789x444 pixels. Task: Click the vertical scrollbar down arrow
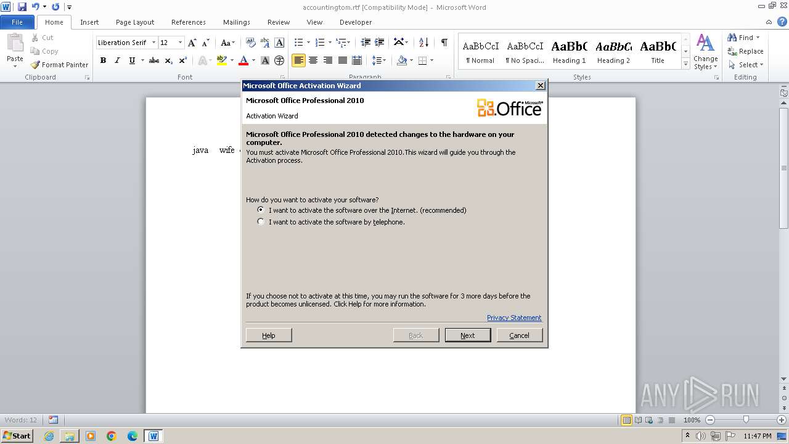coord(783,379)
